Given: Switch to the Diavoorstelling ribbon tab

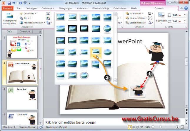Looking at the screenshot, I should 101,8.
